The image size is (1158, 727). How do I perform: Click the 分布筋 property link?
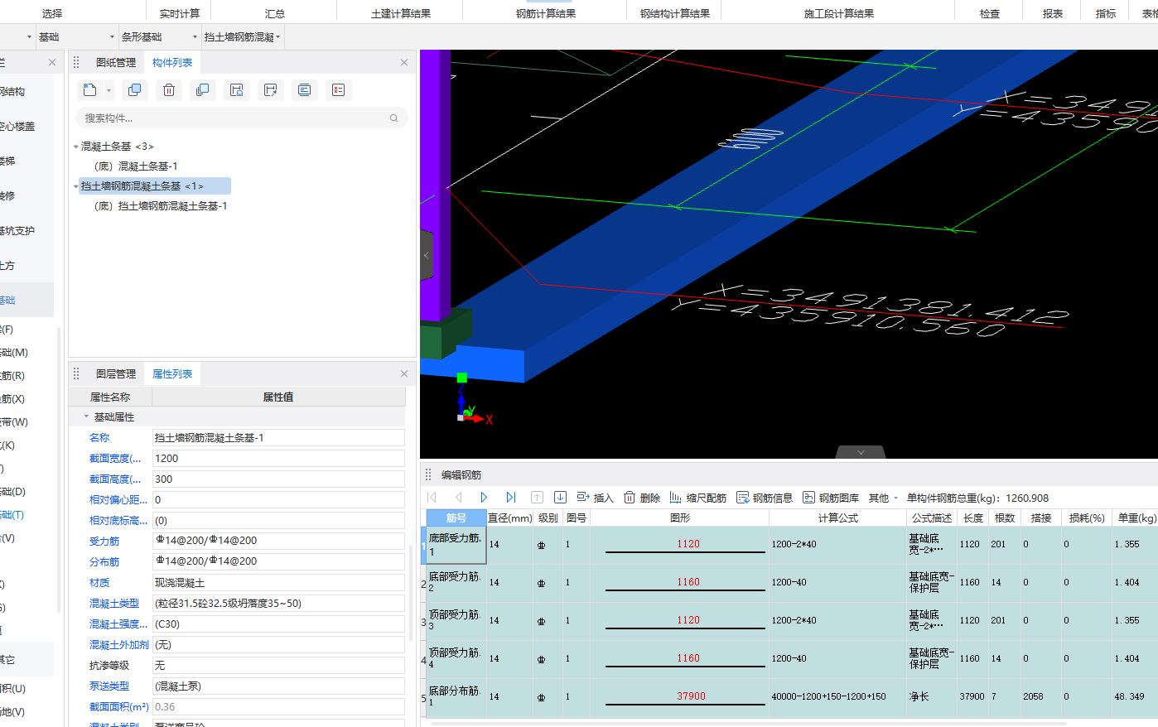[x=104, y=562]
